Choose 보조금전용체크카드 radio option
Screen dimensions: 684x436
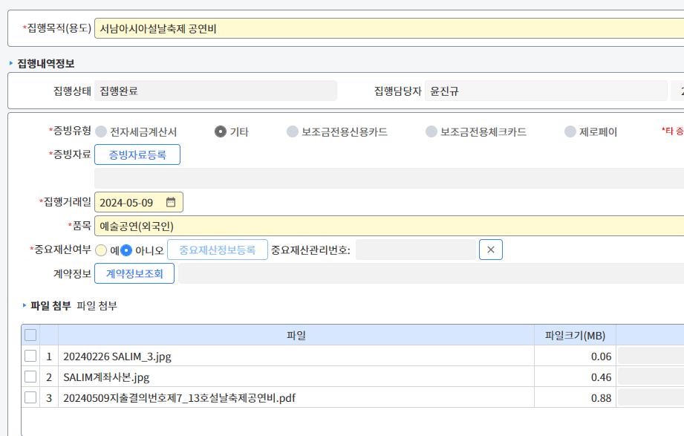(x=431, y=131)
